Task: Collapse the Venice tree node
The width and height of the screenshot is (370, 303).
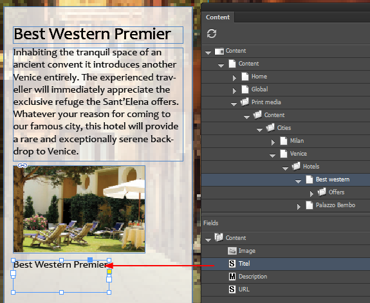Action: pyautogui.click(x=272, y=156)
